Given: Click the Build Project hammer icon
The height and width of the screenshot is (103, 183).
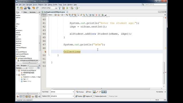Looking at the screenshot, I should point(60,8).
